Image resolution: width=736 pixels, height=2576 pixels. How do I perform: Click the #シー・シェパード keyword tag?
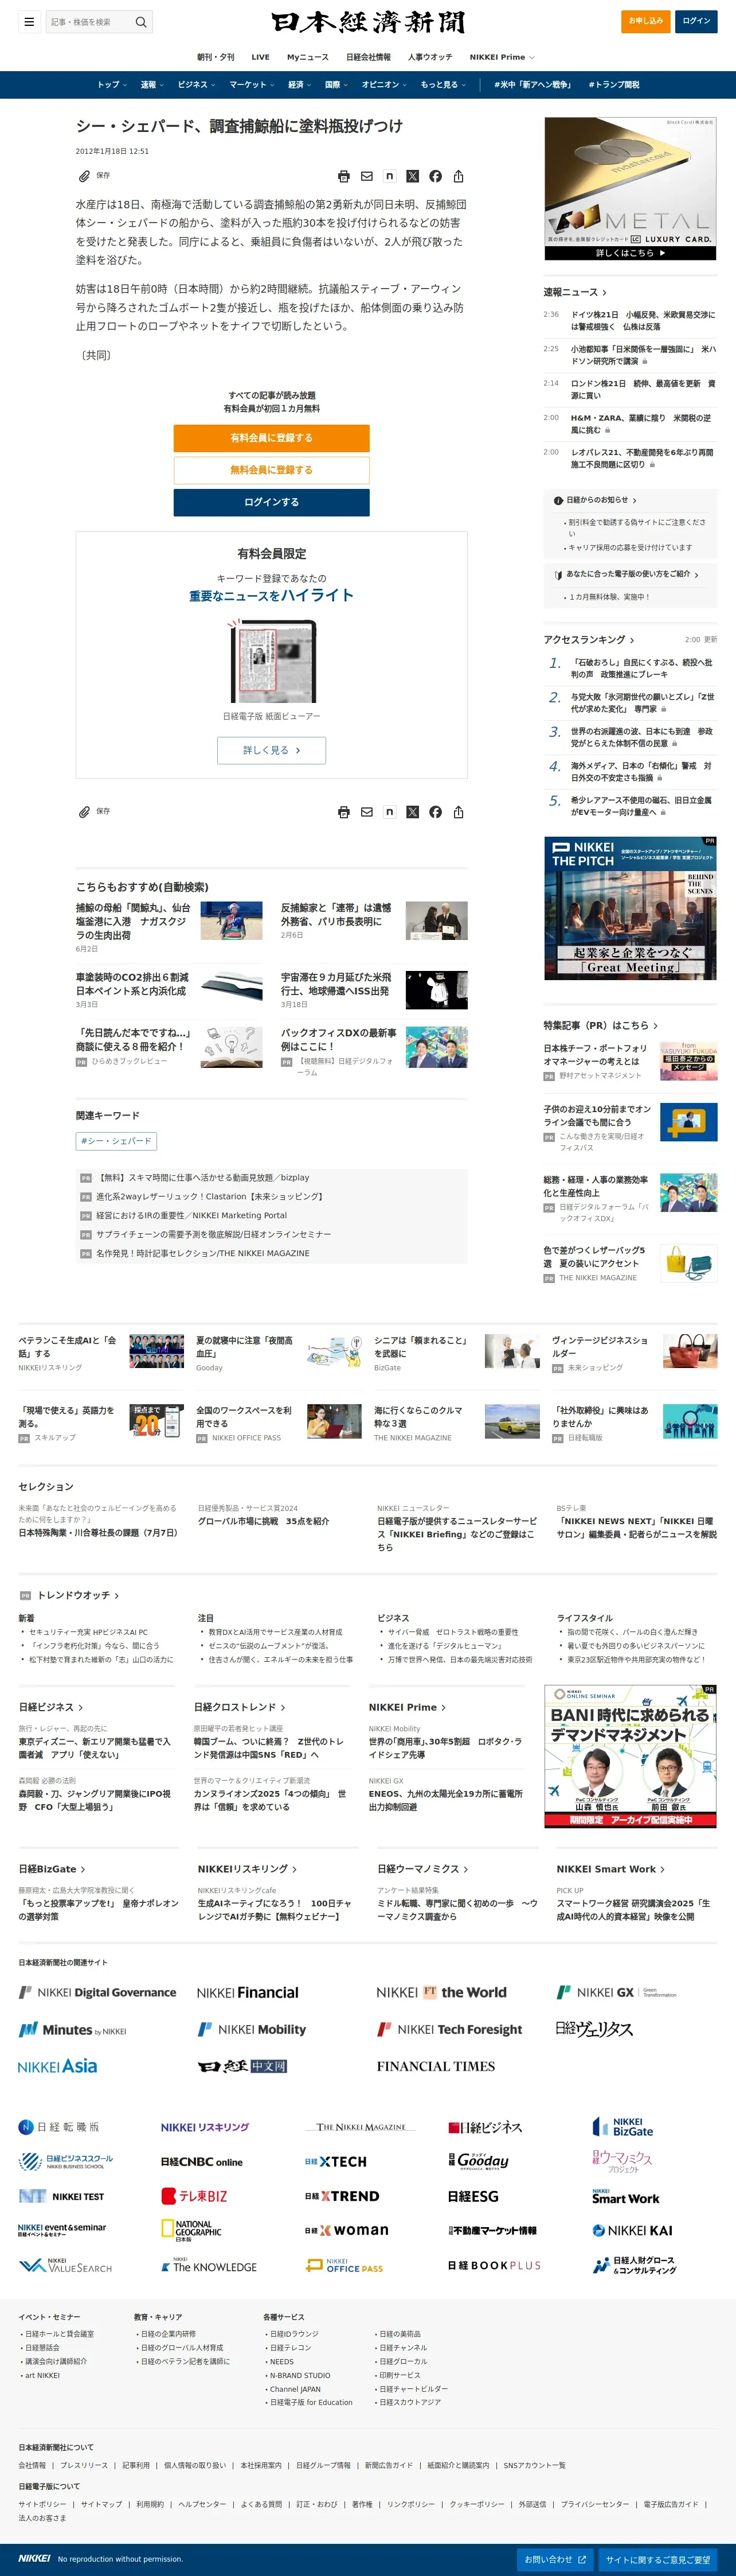click(x=116, y=1140)
